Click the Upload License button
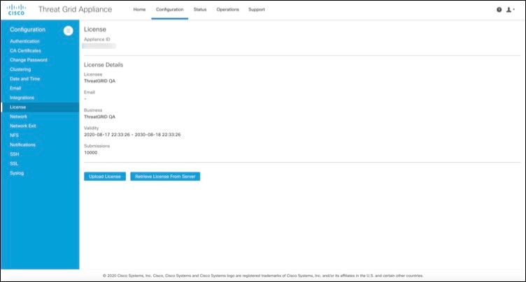Image resolution: width=526 pixels, height=282 pixels. (x=105, y=177)
